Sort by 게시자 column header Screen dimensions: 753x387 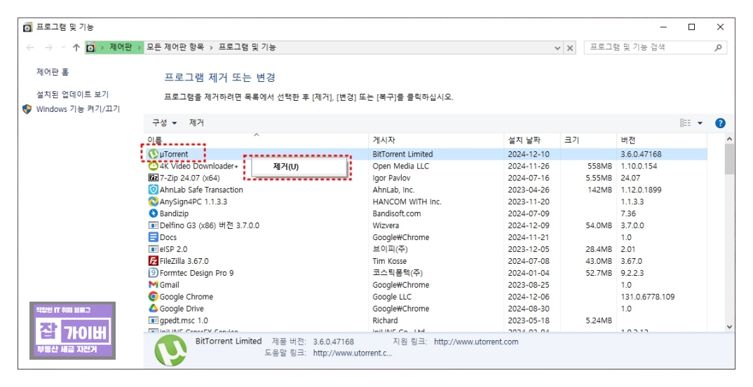(x=436, y=140)
